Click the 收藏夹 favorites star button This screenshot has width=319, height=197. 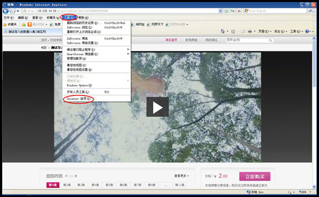tap(10, 25)
